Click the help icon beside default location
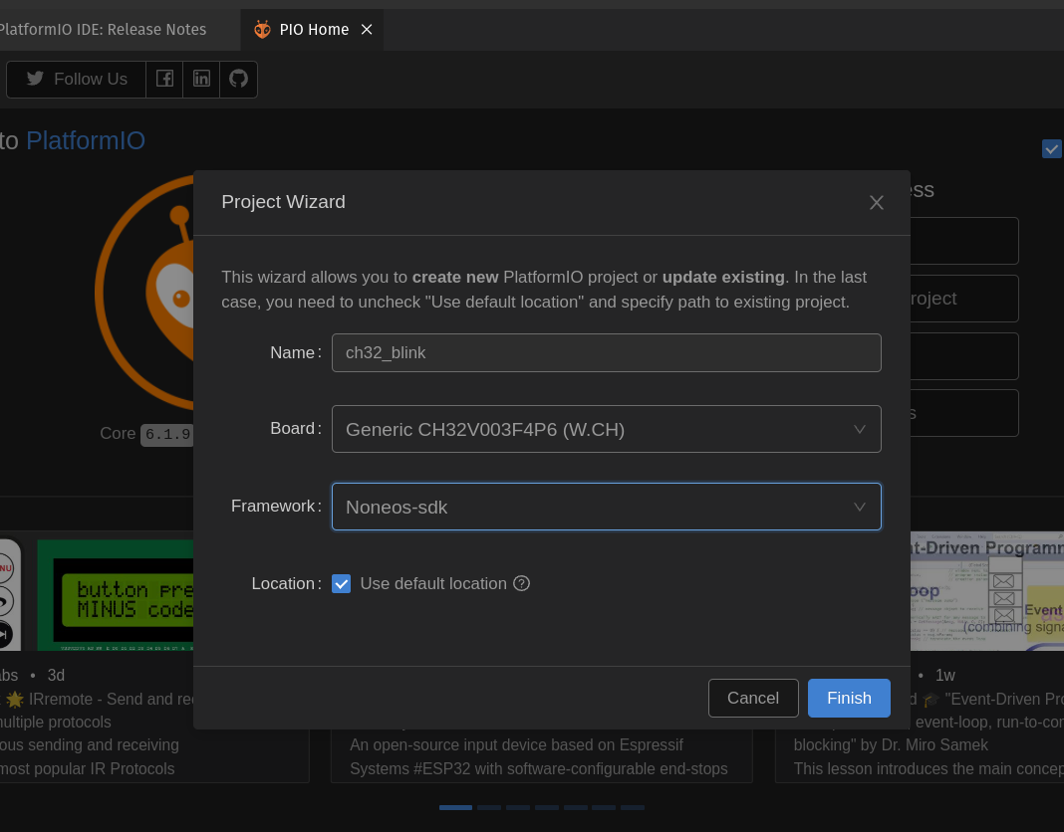Image resolution: width=1064 pixels, height=832 pixels. tap(521, 583)
